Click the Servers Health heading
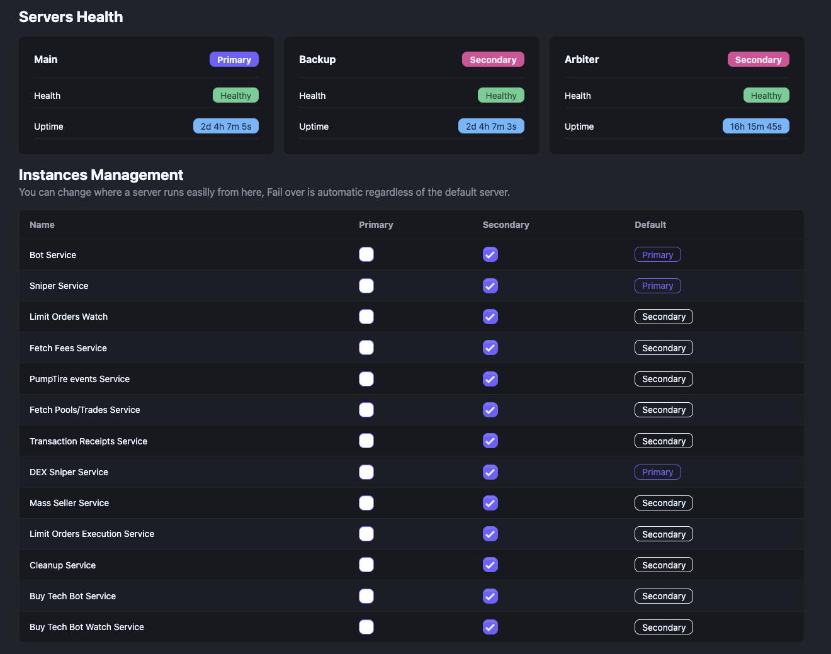The image size is (831, 654). coord(71,17)
